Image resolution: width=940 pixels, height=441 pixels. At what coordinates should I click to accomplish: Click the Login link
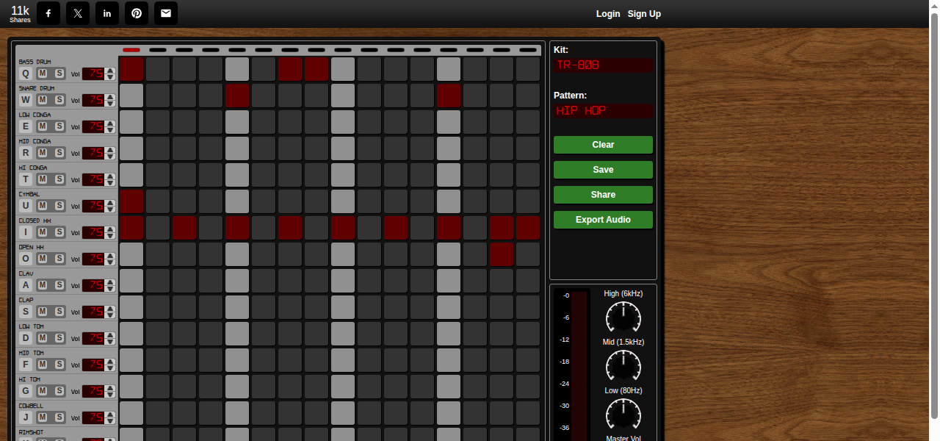pos(608,13)
